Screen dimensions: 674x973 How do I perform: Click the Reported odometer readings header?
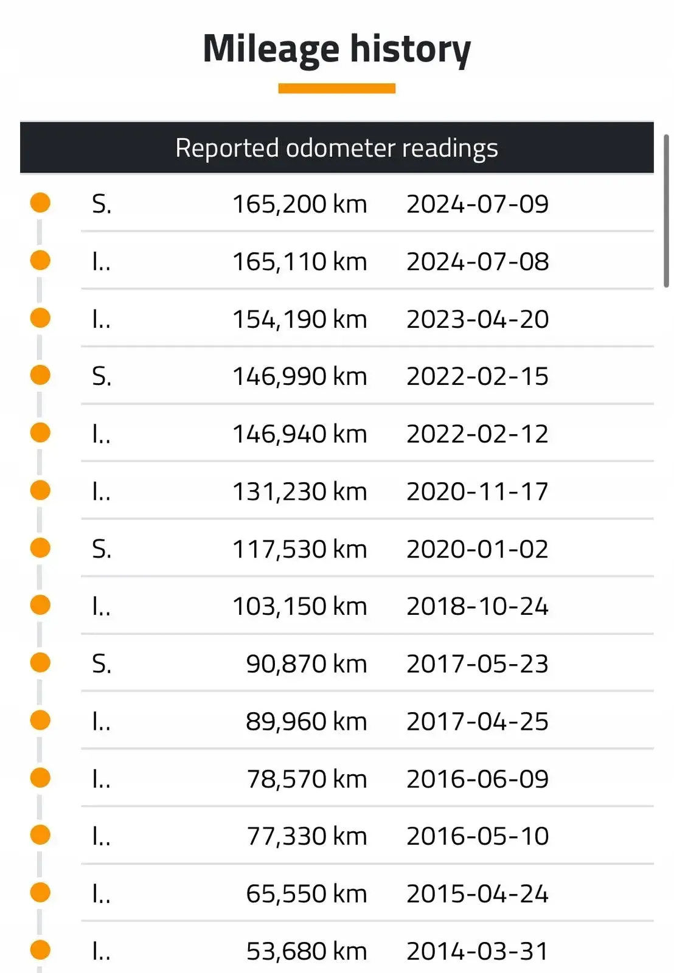336,148
